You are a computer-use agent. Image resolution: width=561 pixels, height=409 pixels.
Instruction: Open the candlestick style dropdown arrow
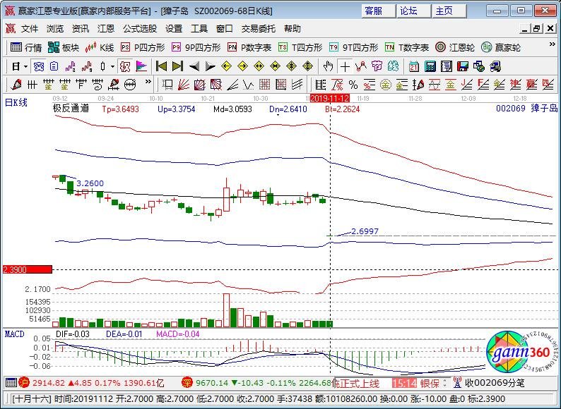[x=113, y=66]
